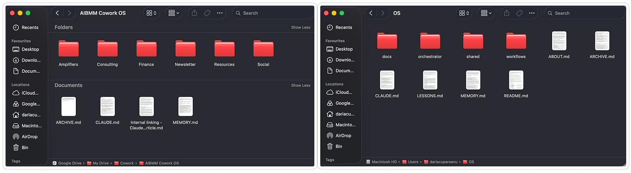
Task: Open the Finance folder
Action: click(x=146, y=49)
